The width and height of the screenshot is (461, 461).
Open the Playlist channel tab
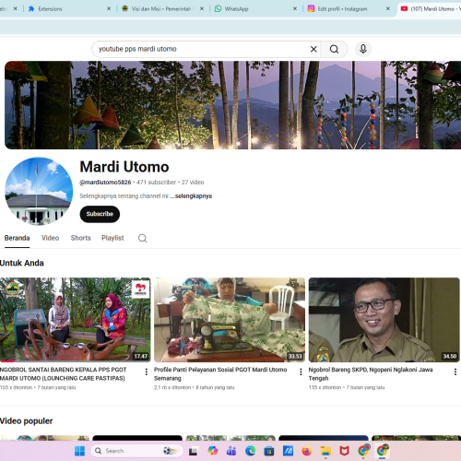[112, 238]
